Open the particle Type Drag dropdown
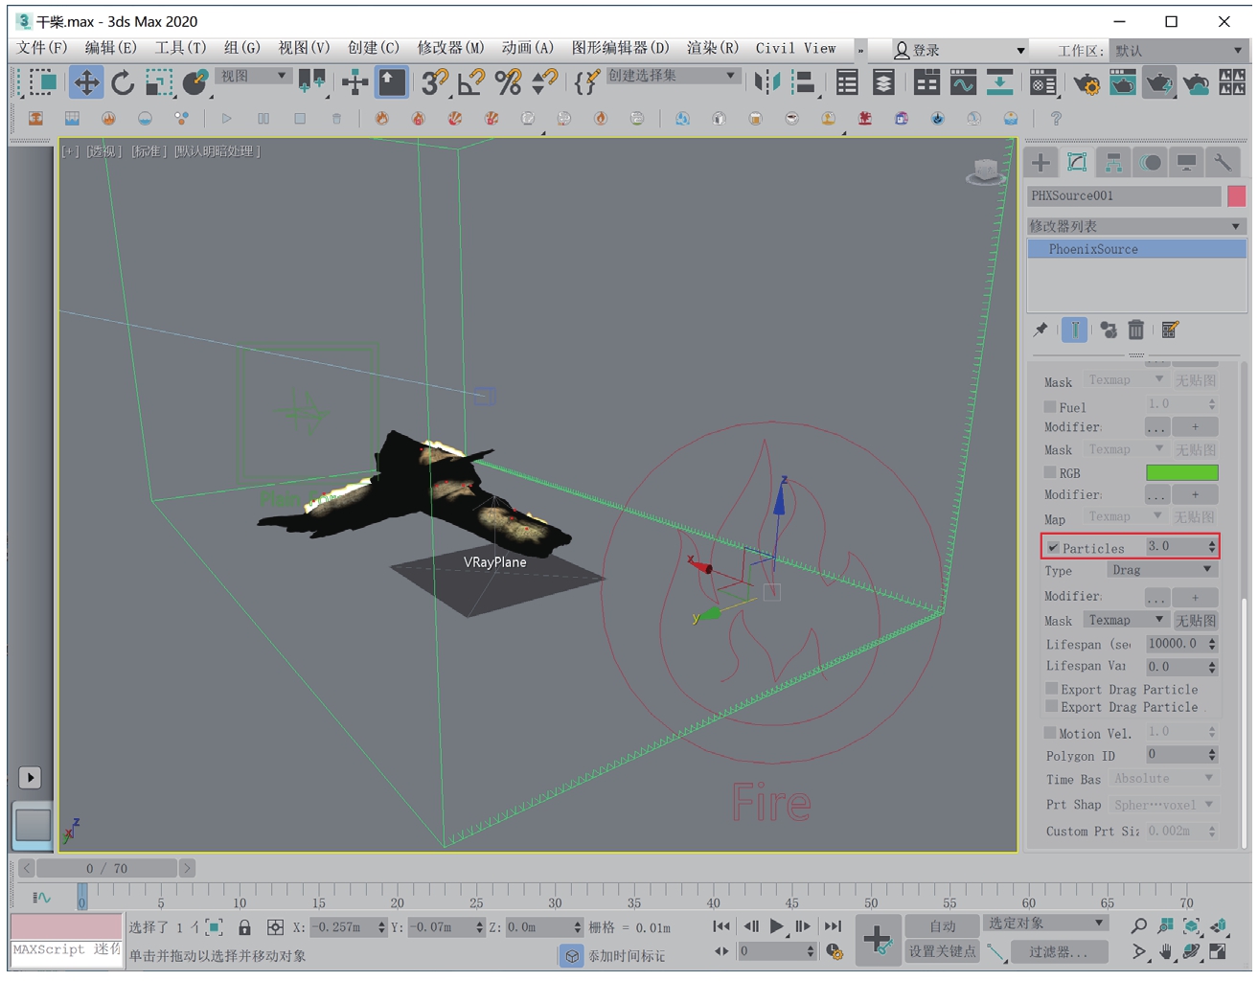Image resolution: width=1258 pixels, height=981 pixels. point(1161,570)
